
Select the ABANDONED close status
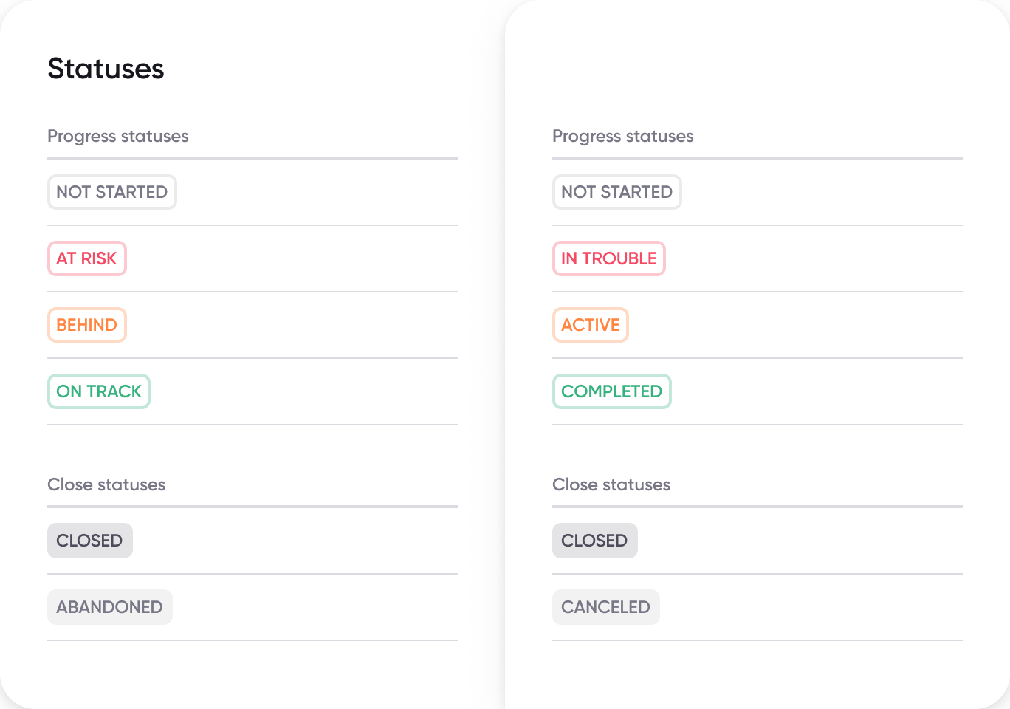109,606
